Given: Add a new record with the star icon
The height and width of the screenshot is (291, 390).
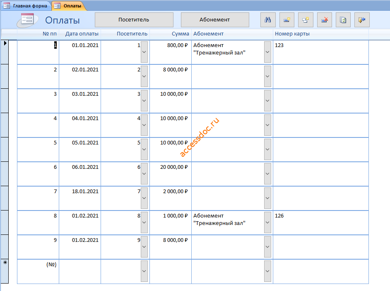Looking at the screenshot, I should pos(287,20).
